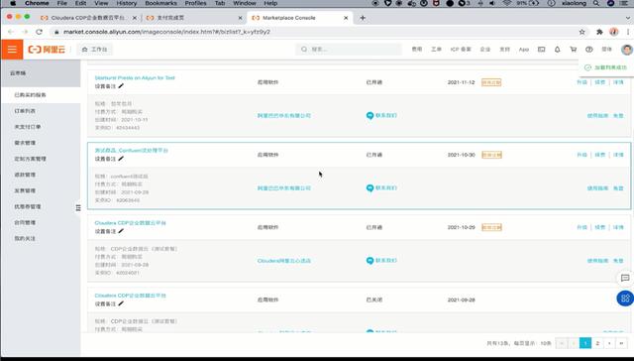This screenshot has height=361, width=634.
Task: Open the Apple menu
Action: click(x=13, y=3)
